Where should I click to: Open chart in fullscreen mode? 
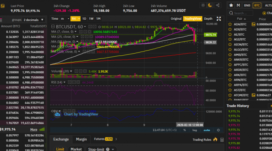coord(219,19)
